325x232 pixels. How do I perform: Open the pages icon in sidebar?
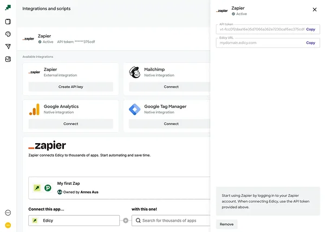pos(8,22)
